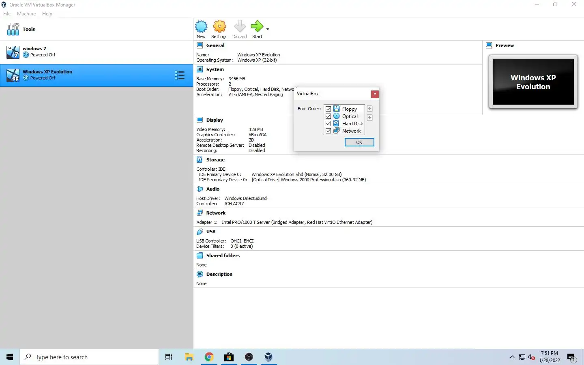The image size is (584, 365).
Task: Move boot item down with arrow
Action: 369,118
